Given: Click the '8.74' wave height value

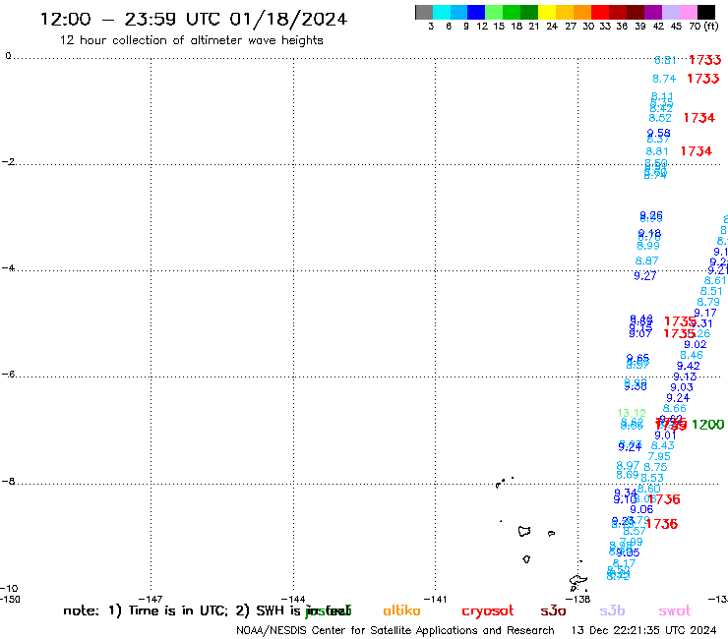Looking at the screenshot, I should [x=664, y=79].
